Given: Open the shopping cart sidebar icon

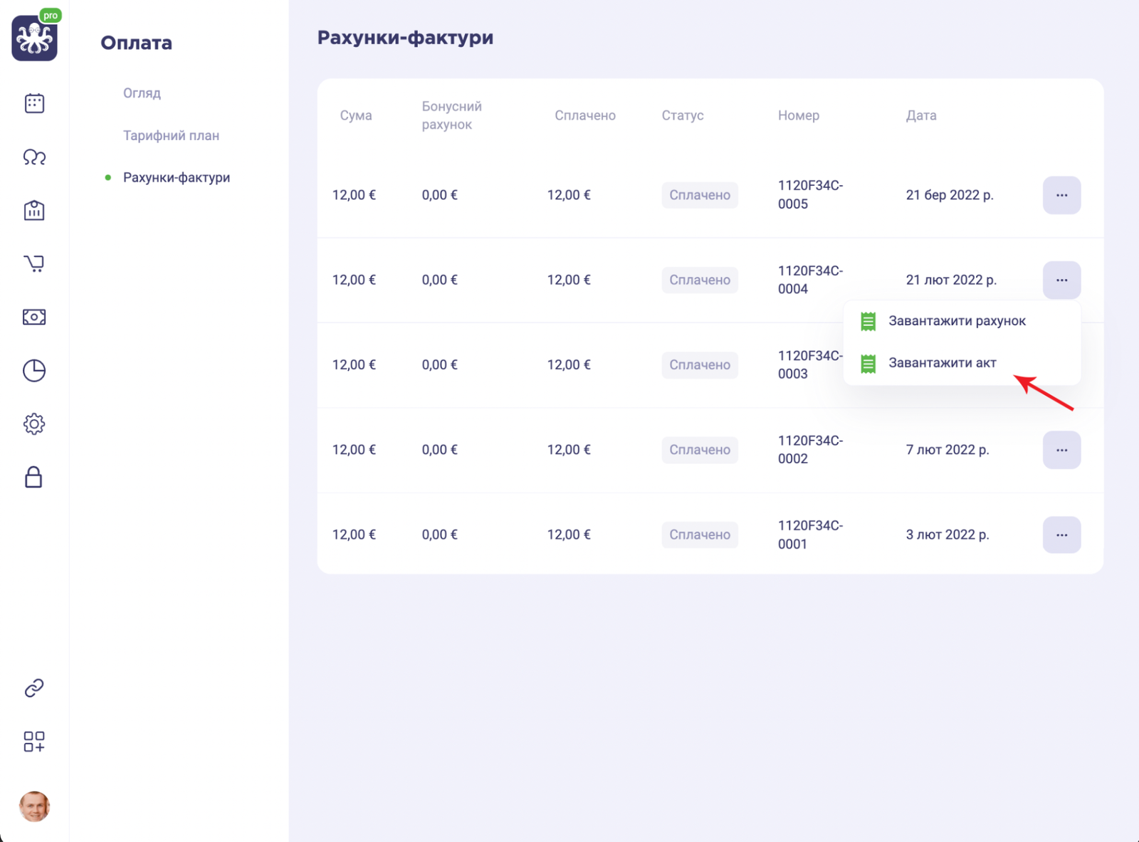Looking at the screenshot, I should pos(34,264).
